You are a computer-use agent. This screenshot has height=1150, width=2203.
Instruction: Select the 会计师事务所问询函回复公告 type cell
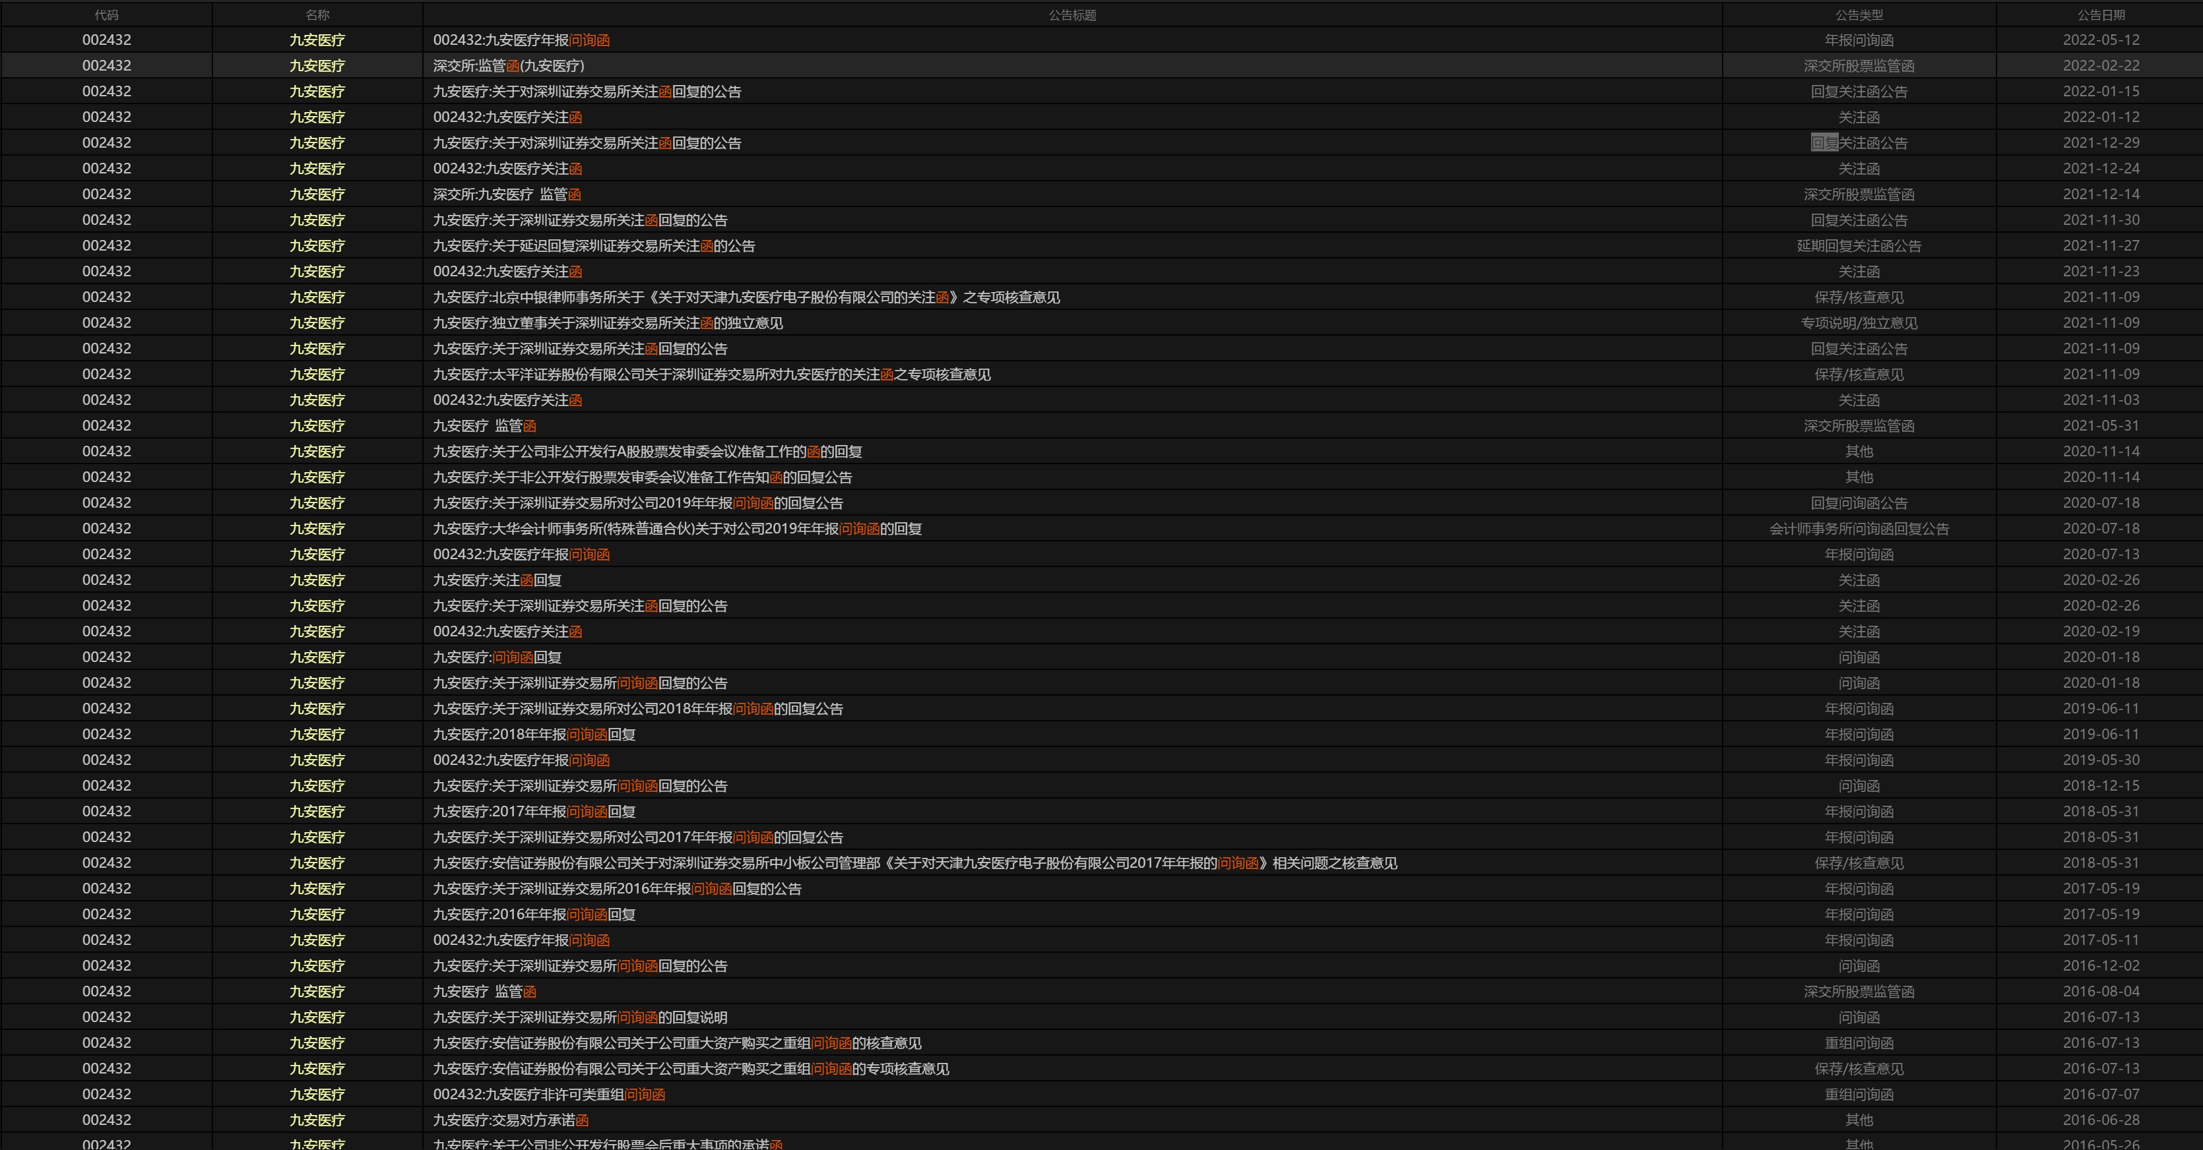[1859, 528]
